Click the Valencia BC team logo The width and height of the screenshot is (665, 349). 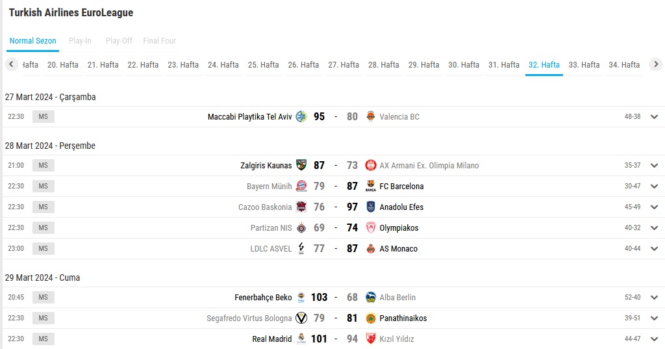pos(371,116)
